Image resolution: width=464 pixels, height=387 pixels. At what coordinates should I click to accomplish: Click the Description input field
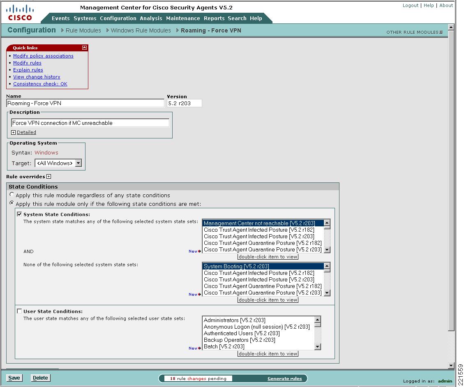(90, 123)
